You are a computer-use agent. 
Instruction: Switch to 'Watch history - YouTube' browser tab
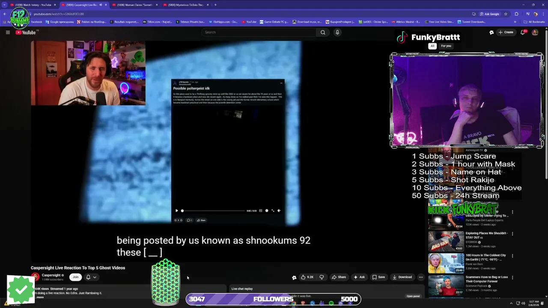33,5
